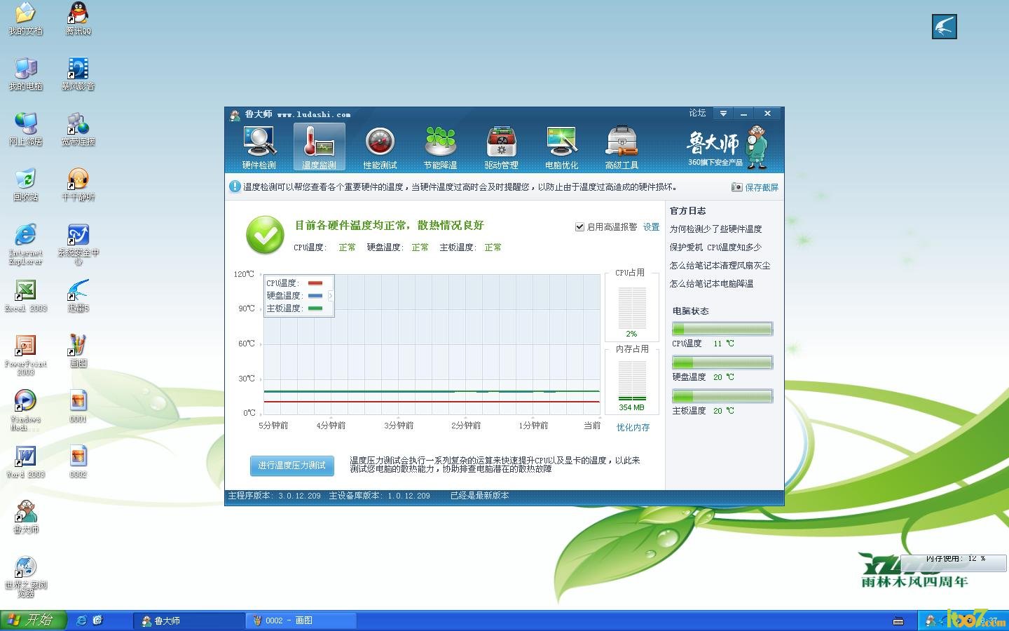Viewport: 1009px width, 631px height.
Task: Select Word 2003 desktop icon
Action: click(26, 462)
